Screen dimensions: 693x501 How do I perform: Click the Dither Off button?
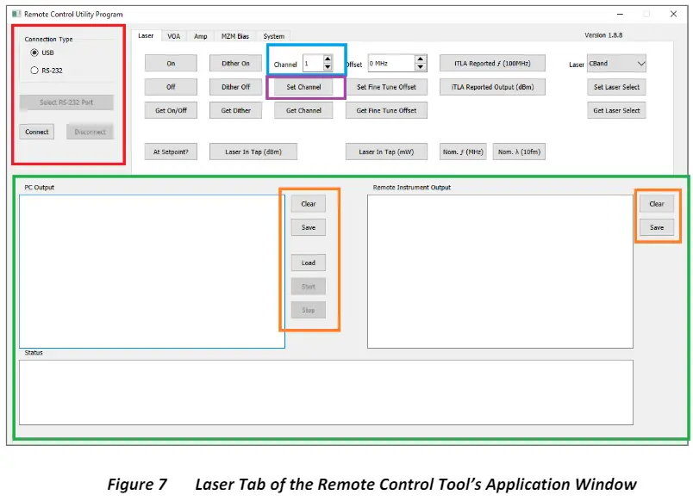pos(235,87)
